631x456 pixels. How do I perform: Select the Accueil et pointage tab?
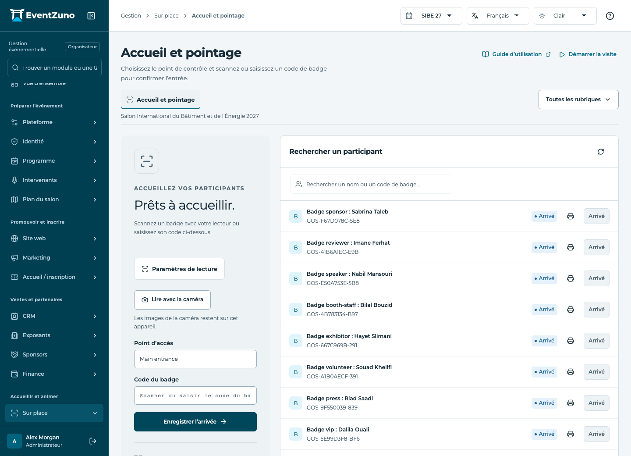[160, 100]
